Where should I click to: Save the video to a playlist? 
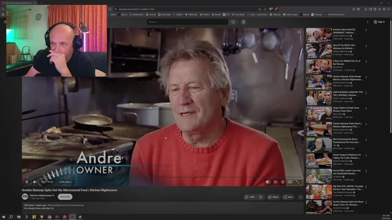288,197
